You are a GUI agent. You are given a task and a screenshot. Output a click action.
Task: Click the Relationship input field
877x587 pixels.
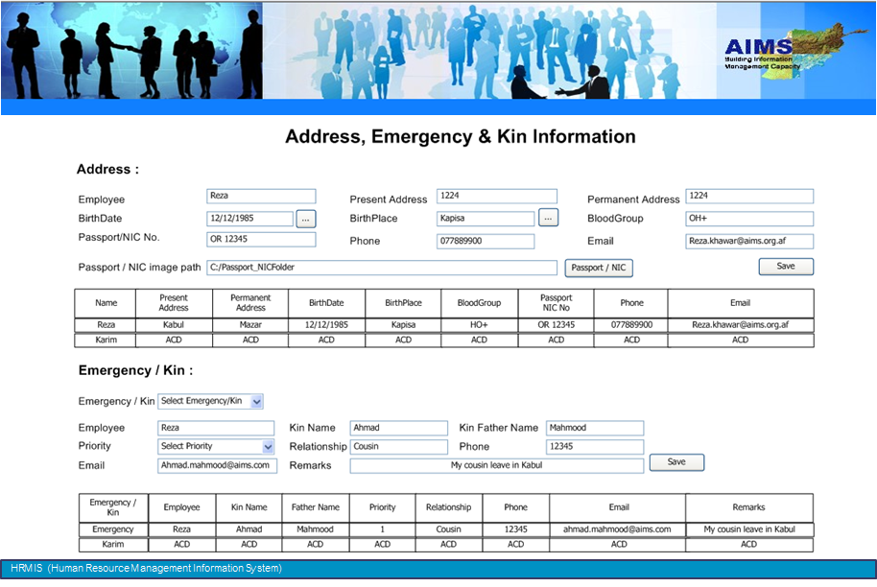click(398, 447)
